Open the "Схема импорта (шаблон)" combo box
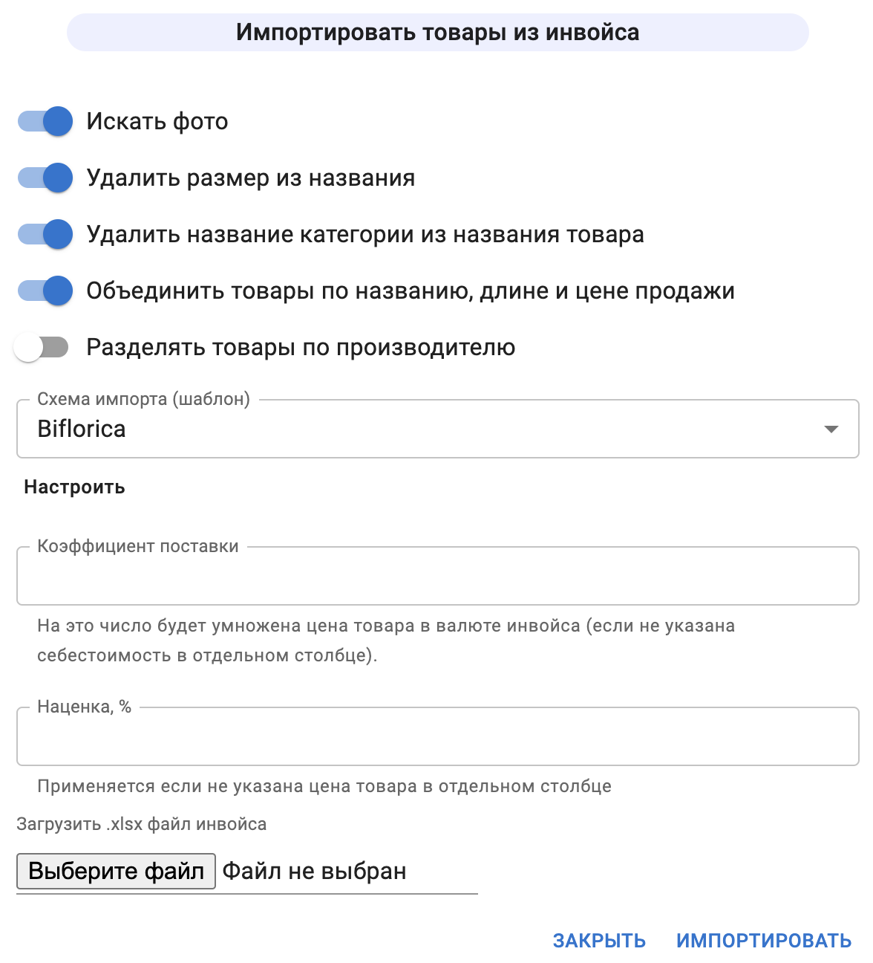This screenshot has width=873, height=963. pyautogui.click(x=436, y=429)
